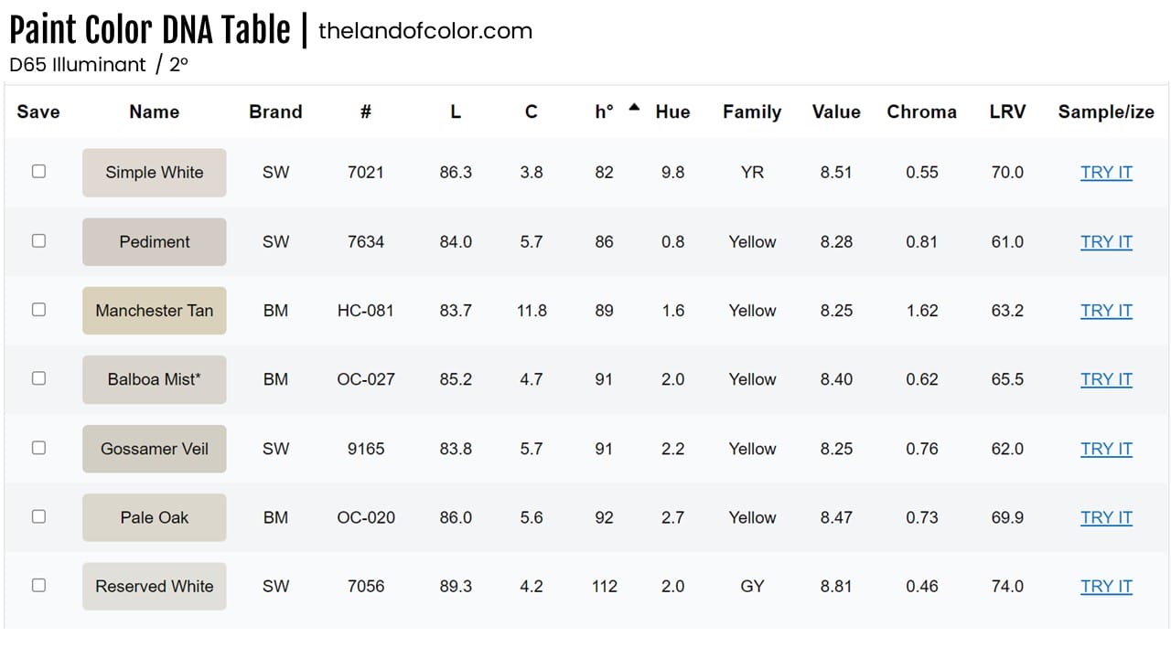The width and height of the screenshot is (1171, 658).
Task: Sort the table by the L column
Action: pyautogui.click(x=456, y=112)
